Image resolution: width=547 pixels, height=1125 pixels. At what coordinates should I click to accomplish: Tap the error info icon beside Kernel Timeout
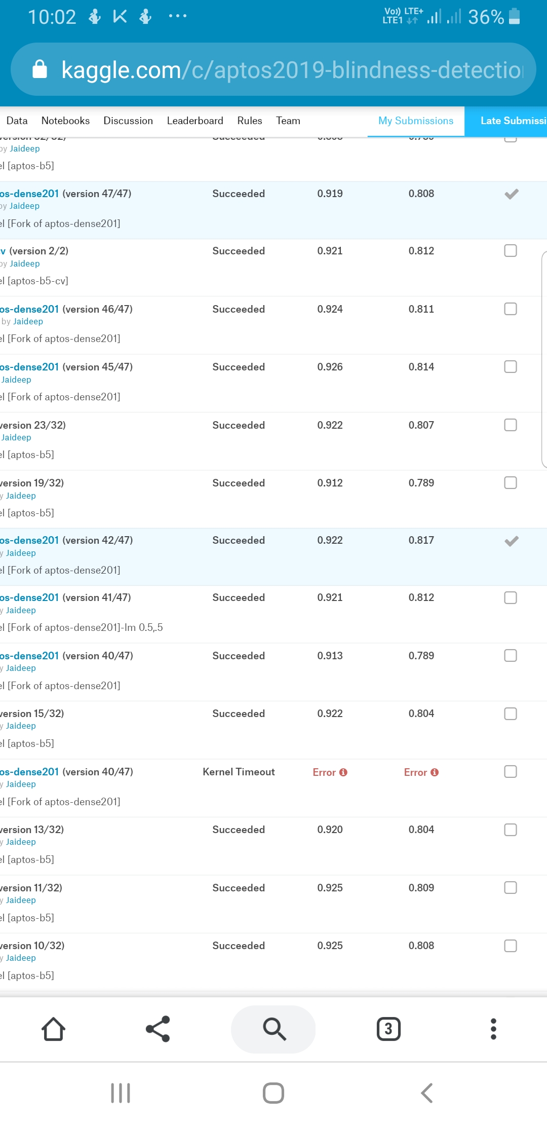pyautogui.click(x=344, y=772)
